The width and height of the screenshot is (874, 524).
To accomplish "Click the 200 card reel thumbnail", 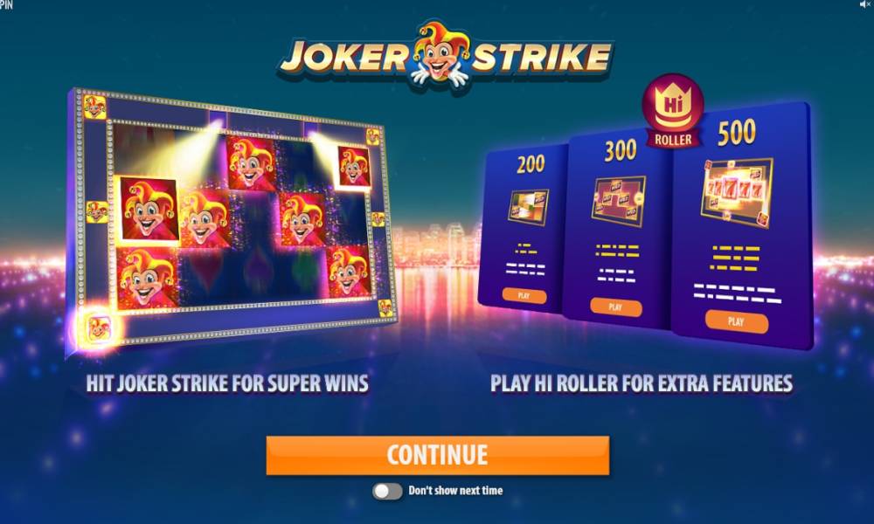I will click(529, 207).
